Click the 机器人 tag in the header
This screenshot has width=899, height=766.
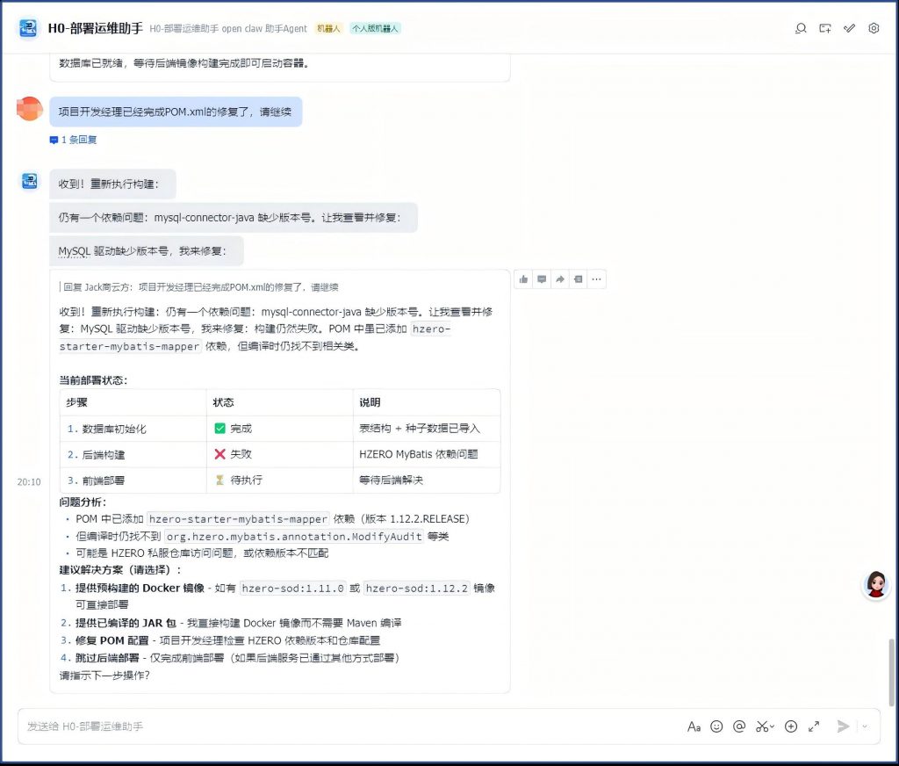[330, 28]
